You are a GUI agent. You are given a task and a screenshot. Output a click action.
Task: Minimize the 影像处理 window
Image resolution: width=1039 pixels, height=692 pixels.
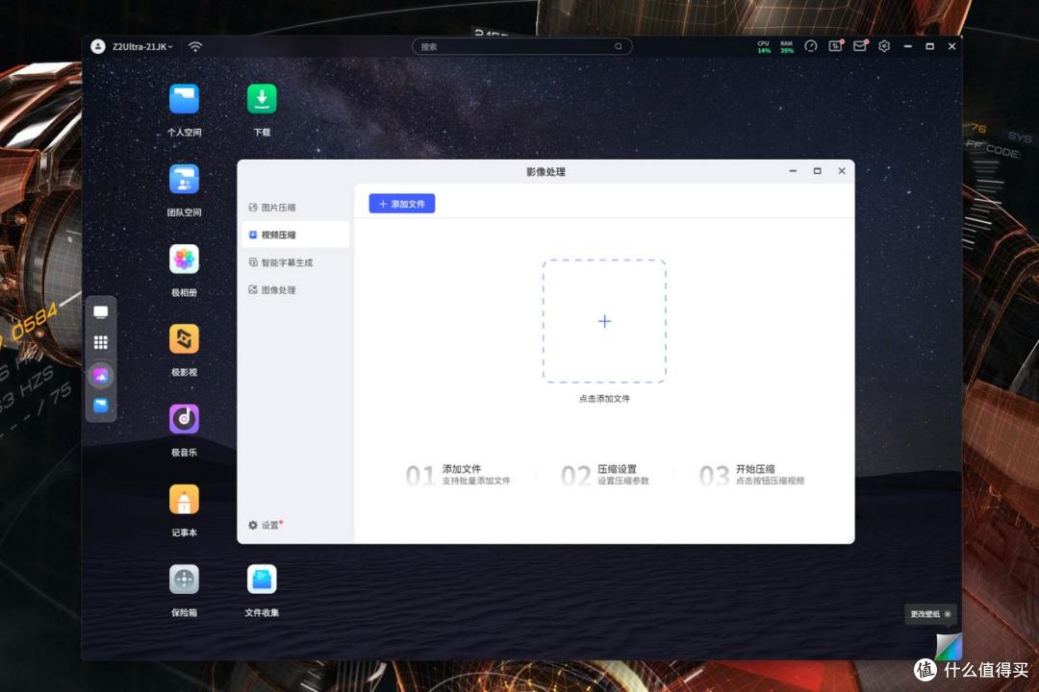pyautogui.click(x=793, y=171)
